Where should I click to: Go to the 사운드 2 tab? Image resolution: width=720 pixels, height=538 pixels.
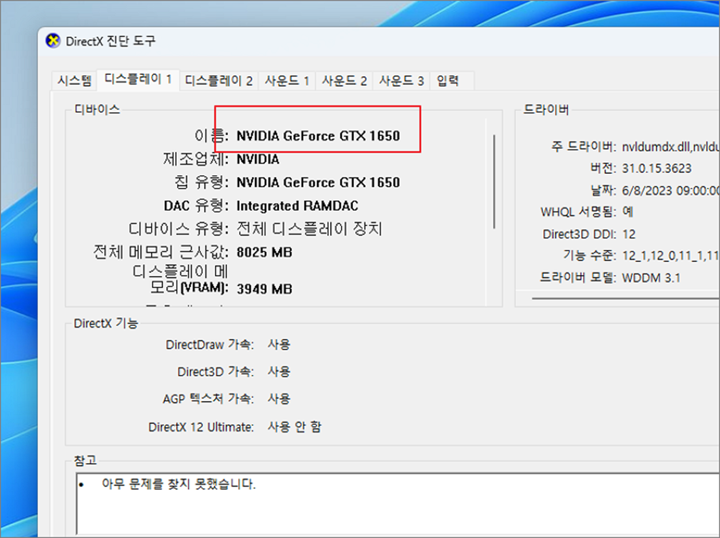click(x=344, y=81)
